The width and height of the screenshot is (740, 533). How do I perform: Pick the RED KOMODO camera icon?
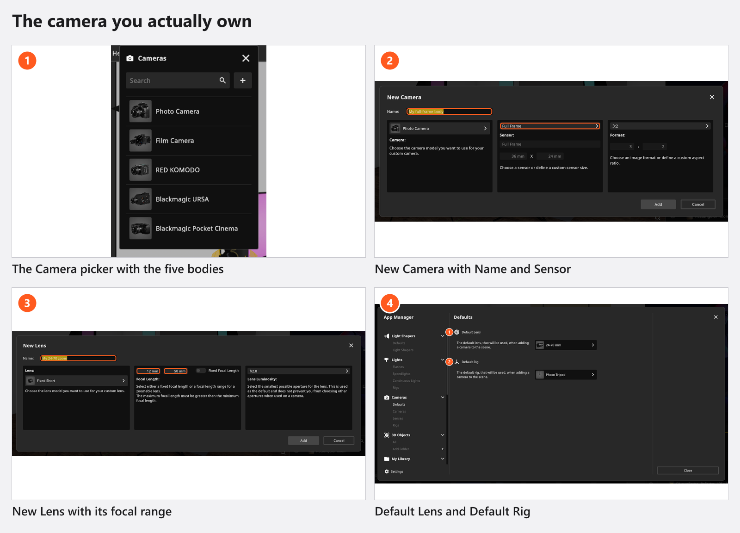140,170
